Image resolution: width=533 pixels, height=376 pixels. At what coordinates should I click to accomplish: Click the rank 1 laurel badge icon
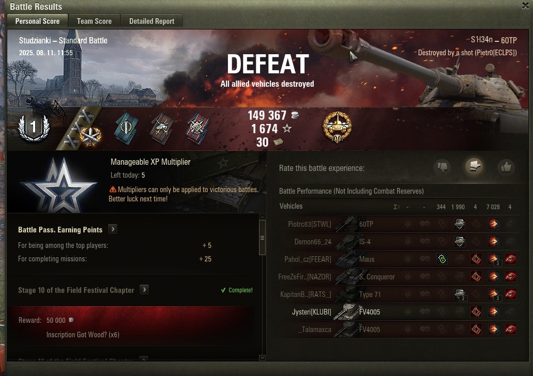click(x=34, y=128)
